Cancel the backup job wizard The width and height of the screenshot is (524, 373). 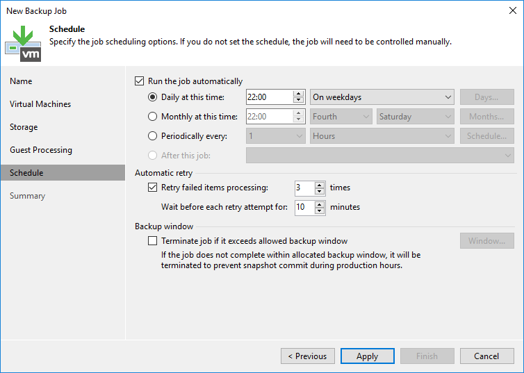click(x=486, y=356)
